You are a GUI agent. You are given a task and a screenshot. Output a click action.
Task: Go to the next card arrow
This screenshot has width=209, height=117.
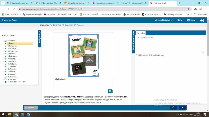pos(182,108)
